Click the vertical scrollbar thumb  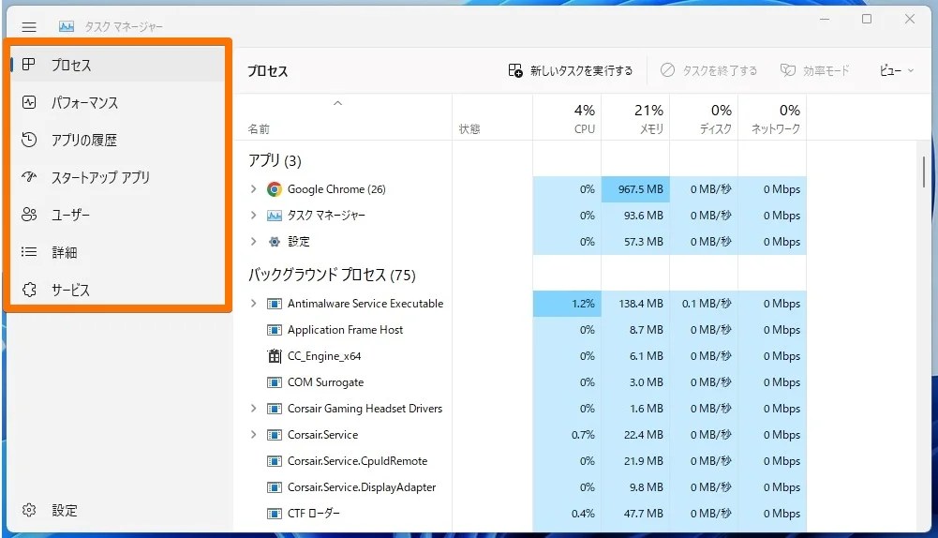[x=924, y=172]
